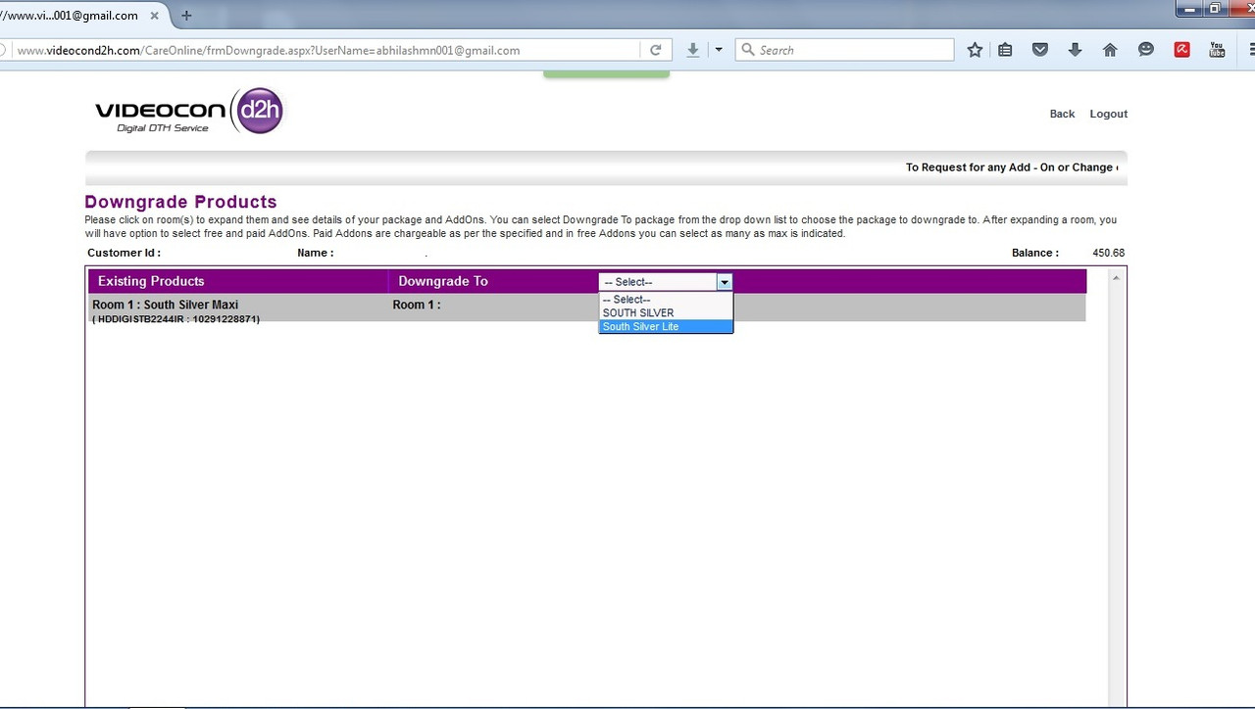
Task: Open the YouTube toolbar icon
Action: point(1217,50)
